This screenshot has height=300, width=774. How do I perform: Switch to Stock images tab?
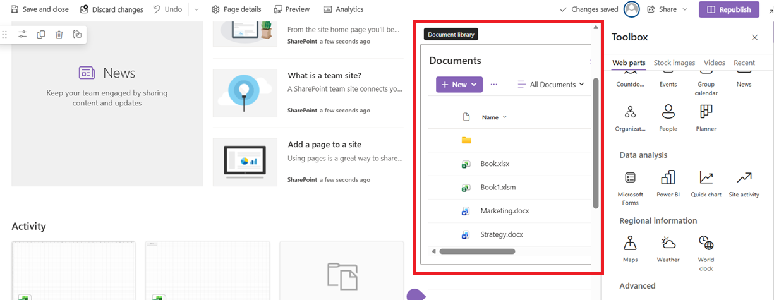point(674,63)
